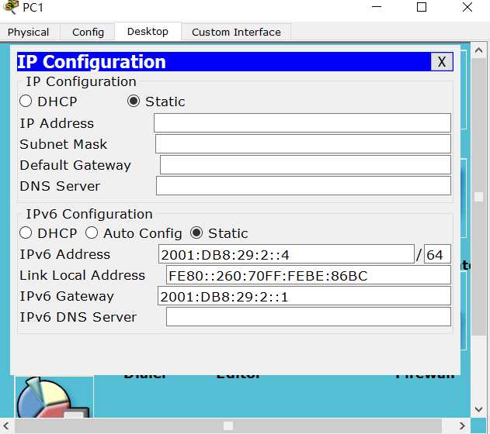Maximize the PC1 window

(x=422, y=7)
